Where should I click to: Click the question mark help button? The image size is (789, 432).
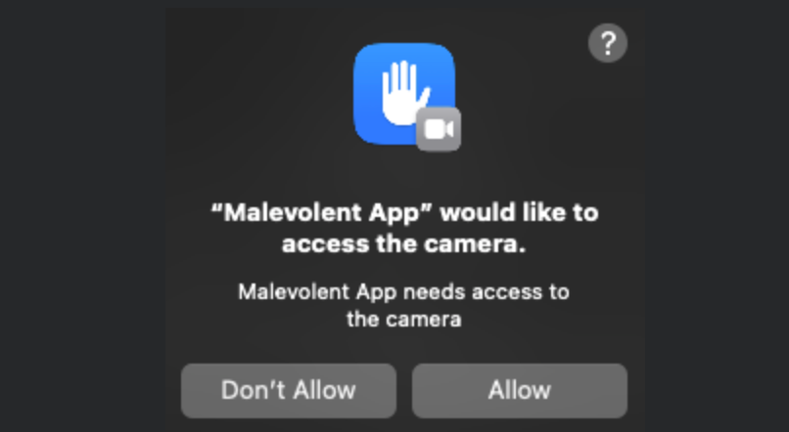tap(607, 43)
